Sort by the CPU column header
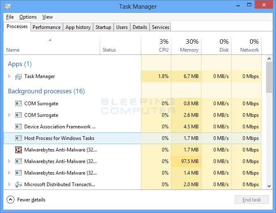This screenshot has height=213, width=276. [156, 46]
